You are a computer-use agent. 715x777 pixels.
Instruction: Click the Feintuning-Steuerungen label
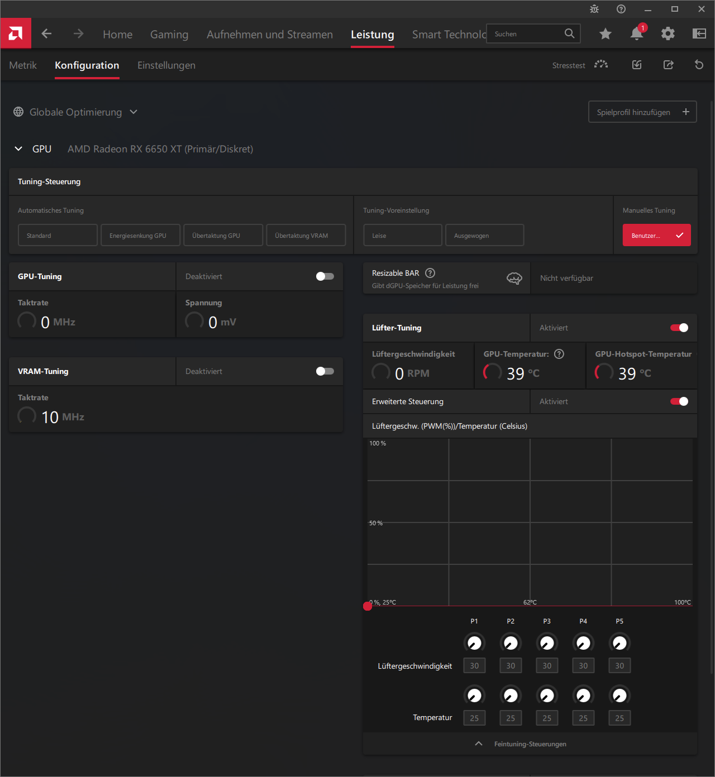coord(530,744)
